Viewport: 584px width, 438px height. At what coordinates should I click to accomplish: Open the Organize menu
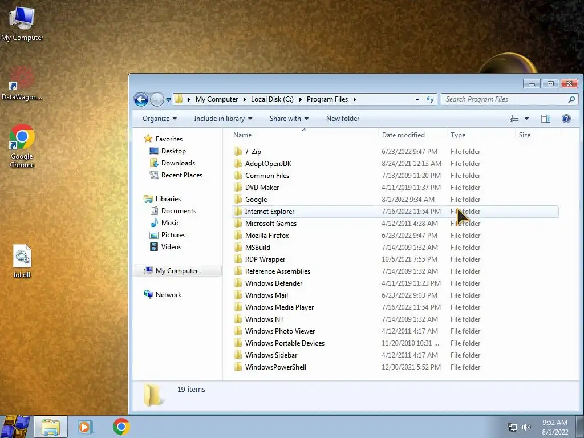pos(160,119)
